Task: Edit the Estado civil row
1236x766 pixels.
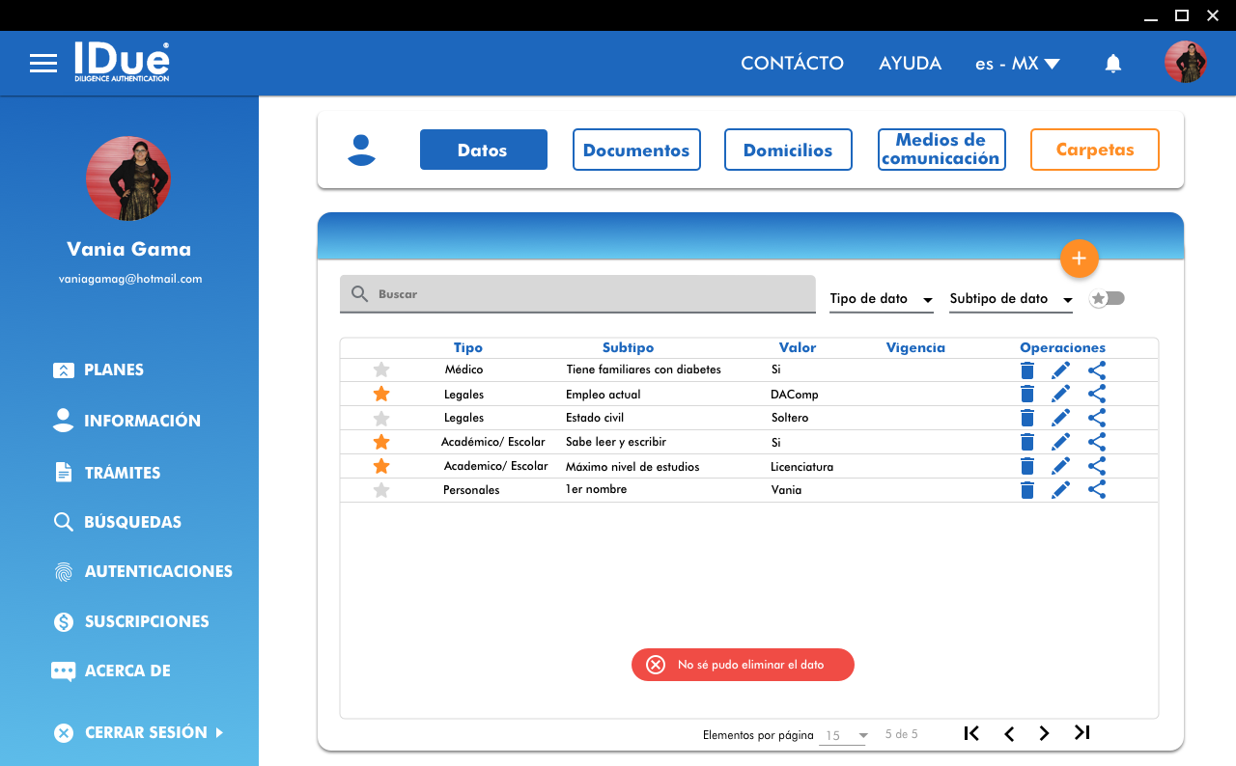Action: click(x=1060, y=418)
